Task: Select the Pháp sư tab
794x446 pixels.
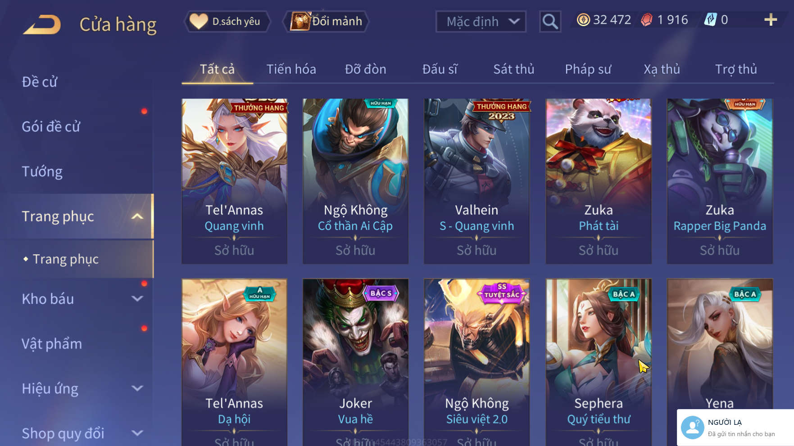Action: [588, 69]
